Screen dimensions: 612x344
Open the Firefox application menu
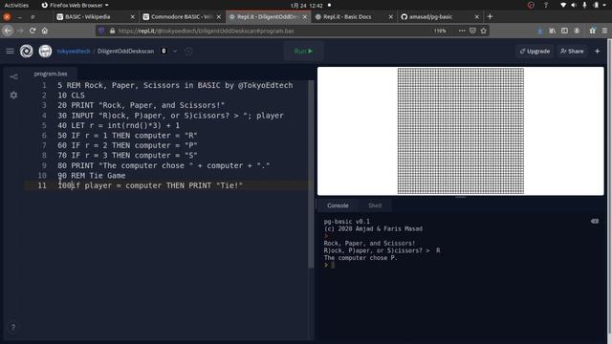pos(604,31)
